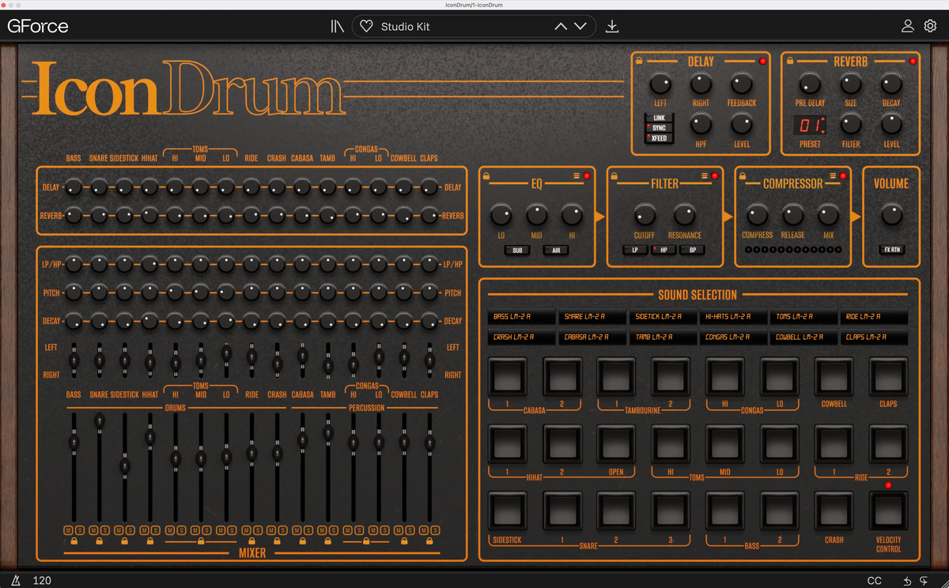The width and height of the screenshot is (949, 588).
Task: Trigger the CLAPS drum pad
Action: pyautogui.click(x=888, y=377)
